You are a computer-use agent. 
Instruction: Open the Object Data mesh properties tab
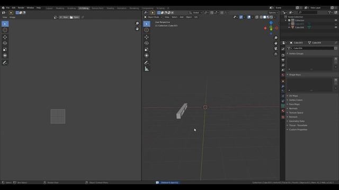[283, 106]
